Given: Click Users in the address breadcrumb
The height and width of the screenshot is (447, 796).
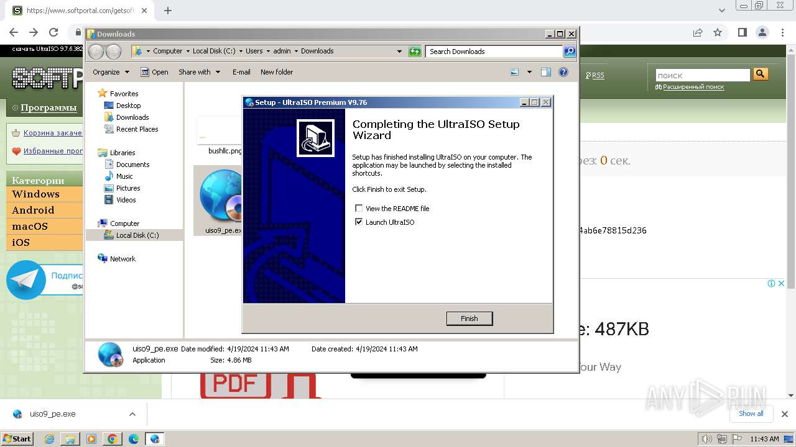Looking at the screenshot, I should tap(254, 52).
